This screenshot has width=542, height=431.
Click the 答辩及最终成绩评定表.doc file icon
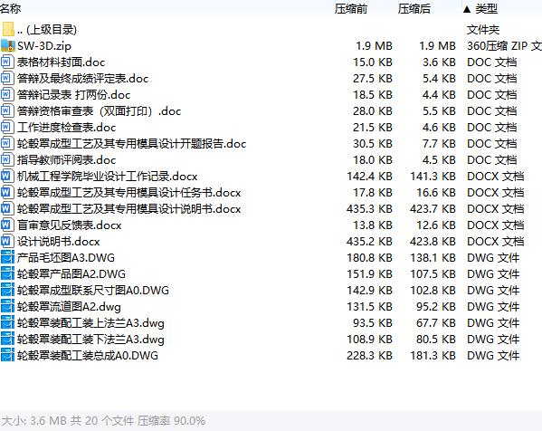pyautogui.click(x=7, y=78)
